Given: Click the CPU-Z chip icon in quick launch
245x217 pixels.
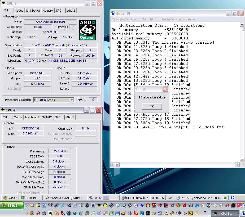Looking at the screenshot, I should 99,205.
